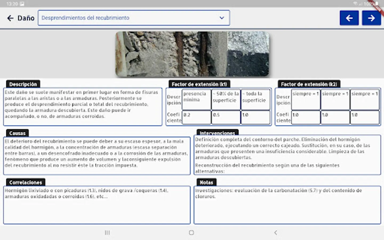Open recent apps from the navigation bar
Viewport: 384px width, 240px height.
click(x=107, y=233)
